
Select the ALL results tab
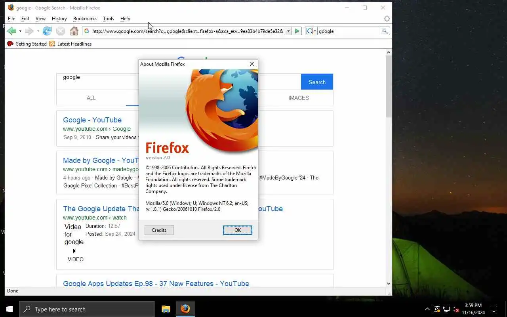91,98
